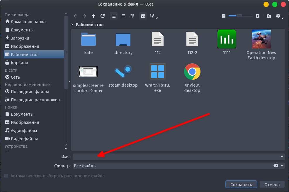Search Аудиофайлы in the sidebar
The width and height of the screenshot is (289, 192).
[x=34, y=131]
